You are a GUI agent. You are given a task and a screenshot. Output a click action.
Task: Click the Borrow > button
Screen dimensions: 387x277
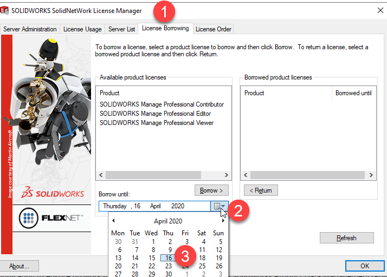211,190
